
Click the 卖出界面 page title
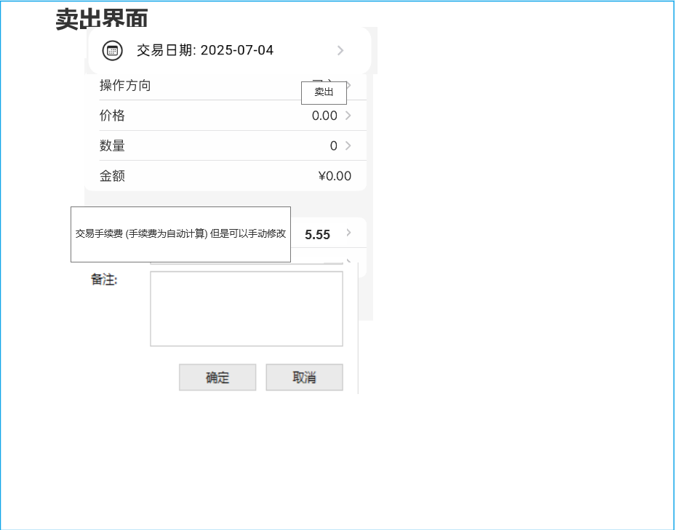[102, 18]
